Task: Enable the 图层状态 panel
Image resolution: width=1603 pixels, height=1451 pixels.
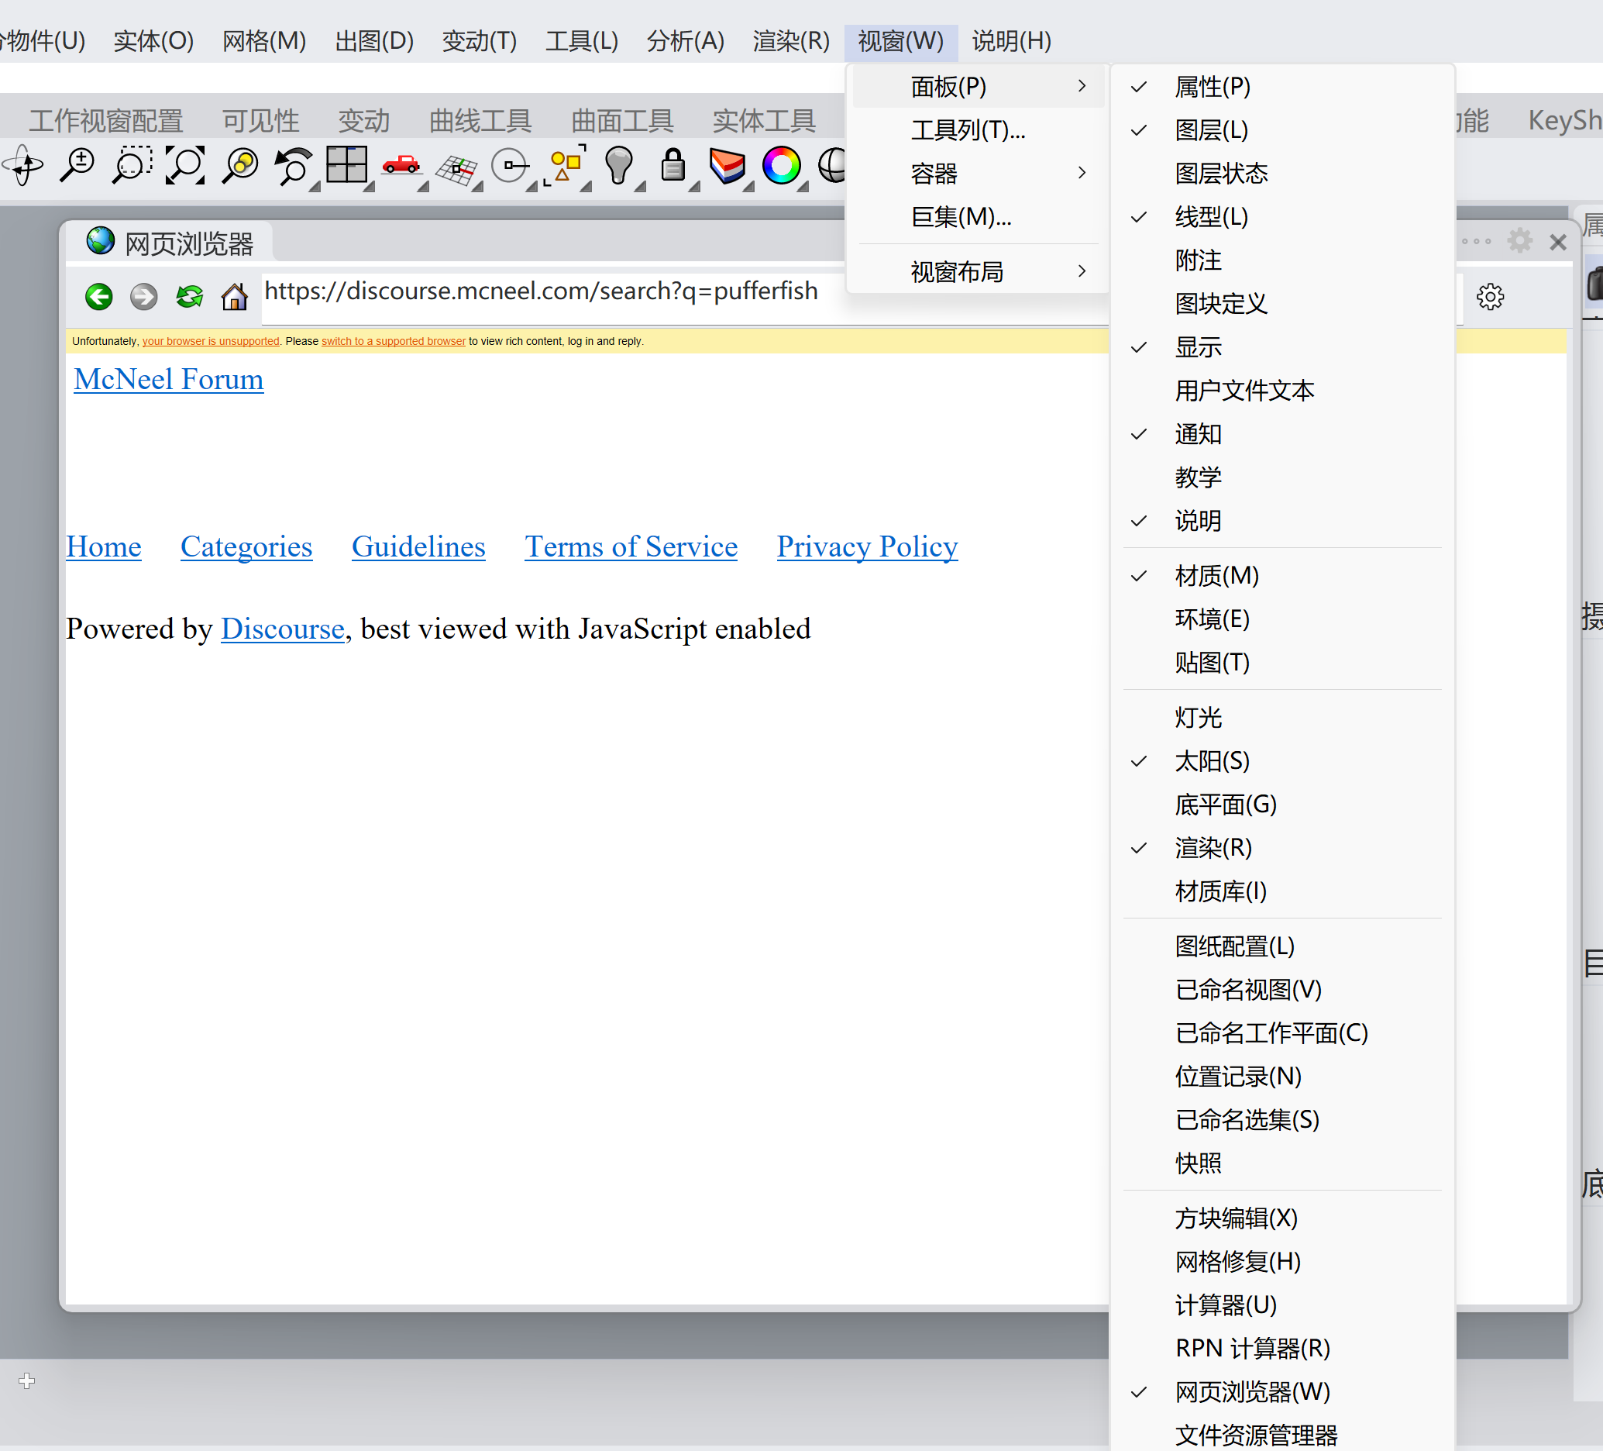Action: 1220,174
